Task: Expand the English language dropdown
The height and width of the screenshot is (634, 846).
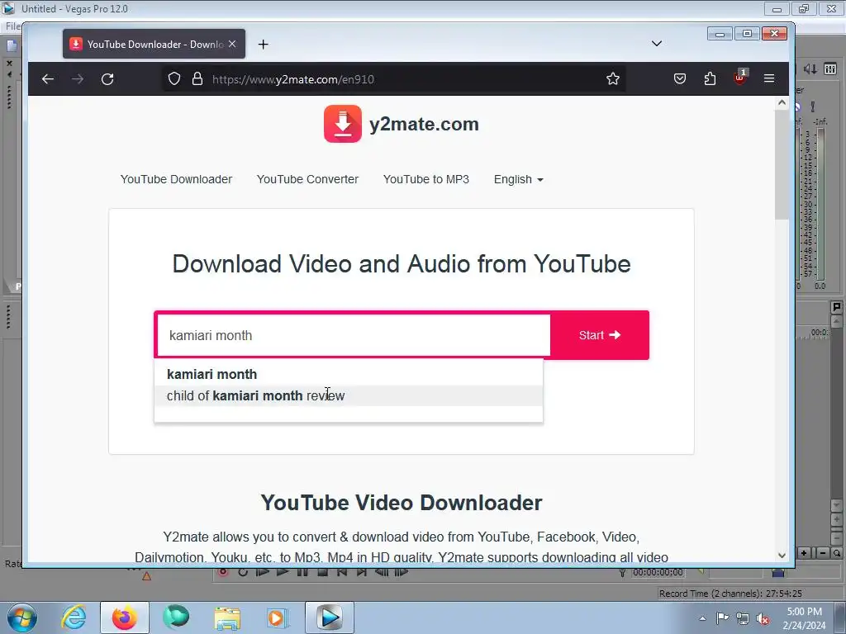Action: (x=519, y=179)
